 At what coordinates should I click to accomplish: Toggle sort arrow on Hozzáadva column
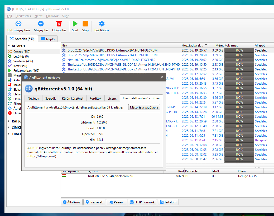[206, 45]
